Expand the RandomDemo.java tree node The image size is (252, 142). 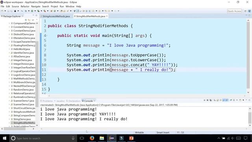point(9,90)
